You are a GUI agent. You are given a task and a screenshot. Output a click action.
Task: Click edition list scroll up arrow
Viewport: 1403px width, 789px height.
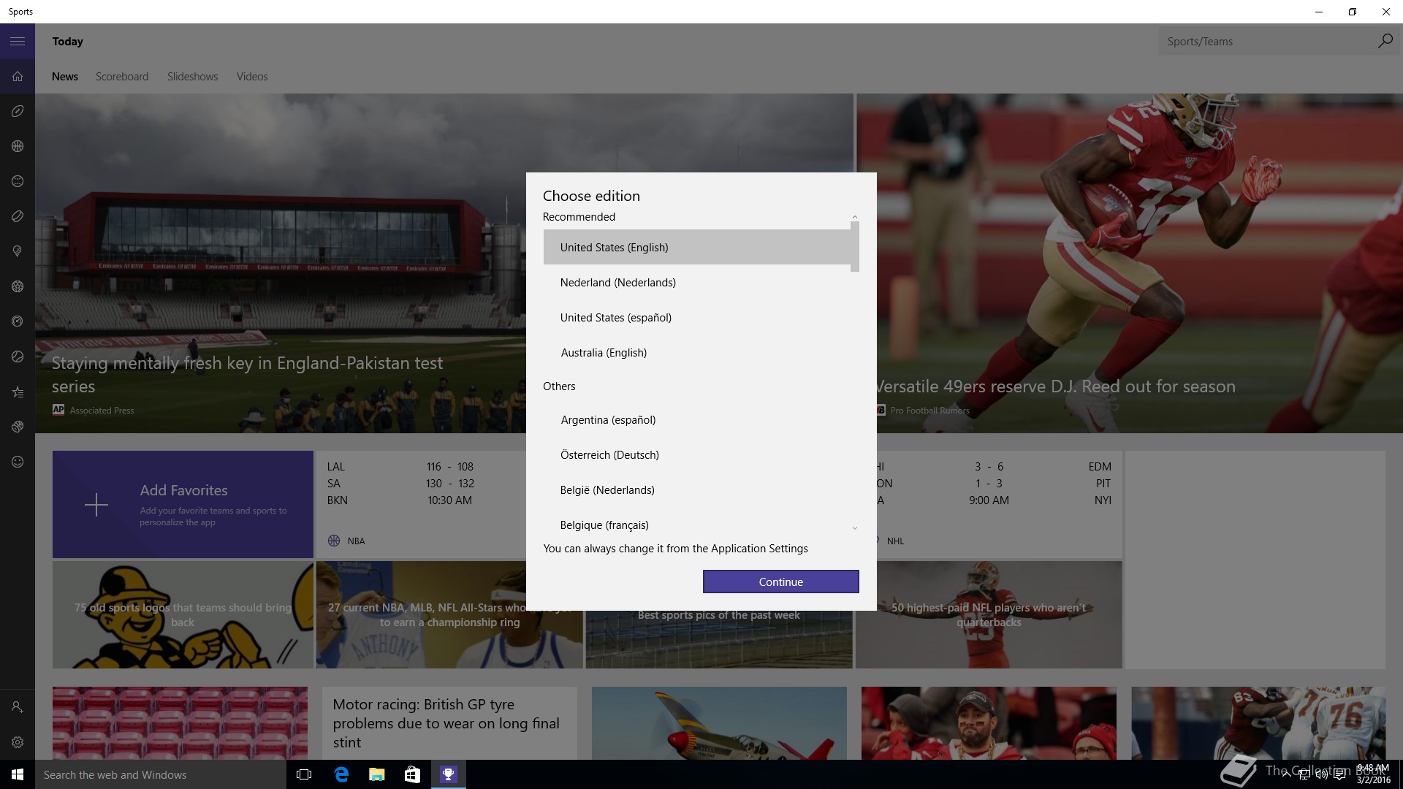coord(854,217)
